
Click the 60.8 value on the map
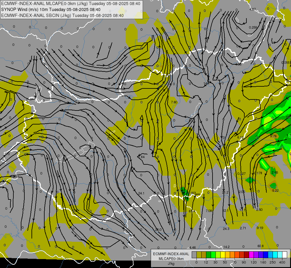260,246
